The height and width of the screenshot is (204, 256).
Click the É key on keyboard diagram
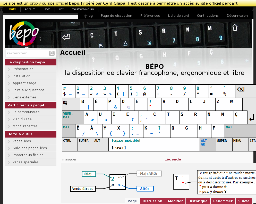[100, 104]
